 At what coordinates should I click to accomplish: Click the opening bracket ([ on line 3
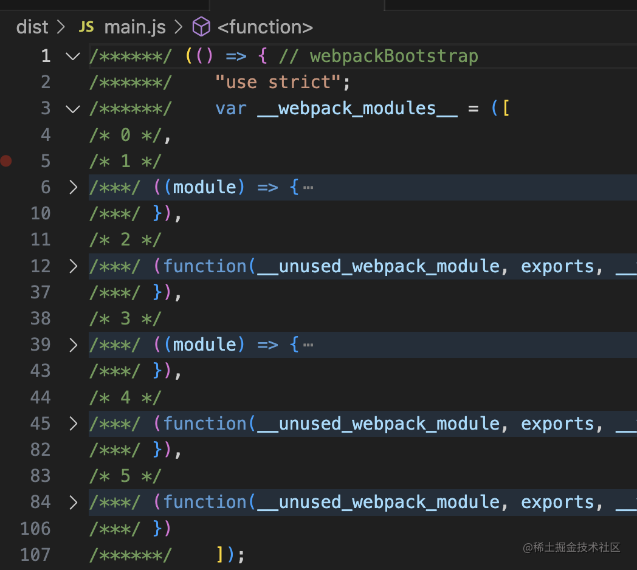500,109
